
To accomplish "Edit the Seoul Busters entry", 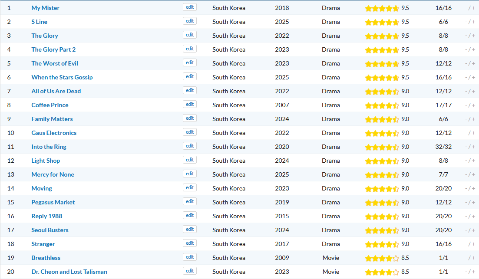I will pos(190,229).
